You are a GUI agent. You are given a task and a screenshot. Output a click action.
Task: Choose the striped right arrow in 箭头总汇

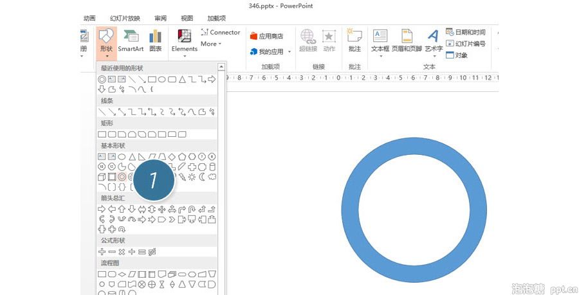142,220
